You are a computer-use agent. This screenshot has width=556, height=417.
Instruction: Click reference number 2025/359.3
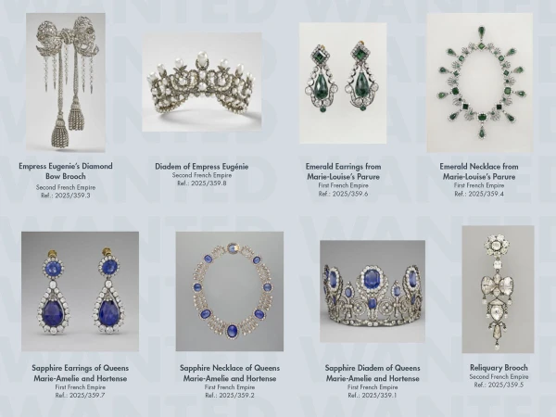point(72,196)
